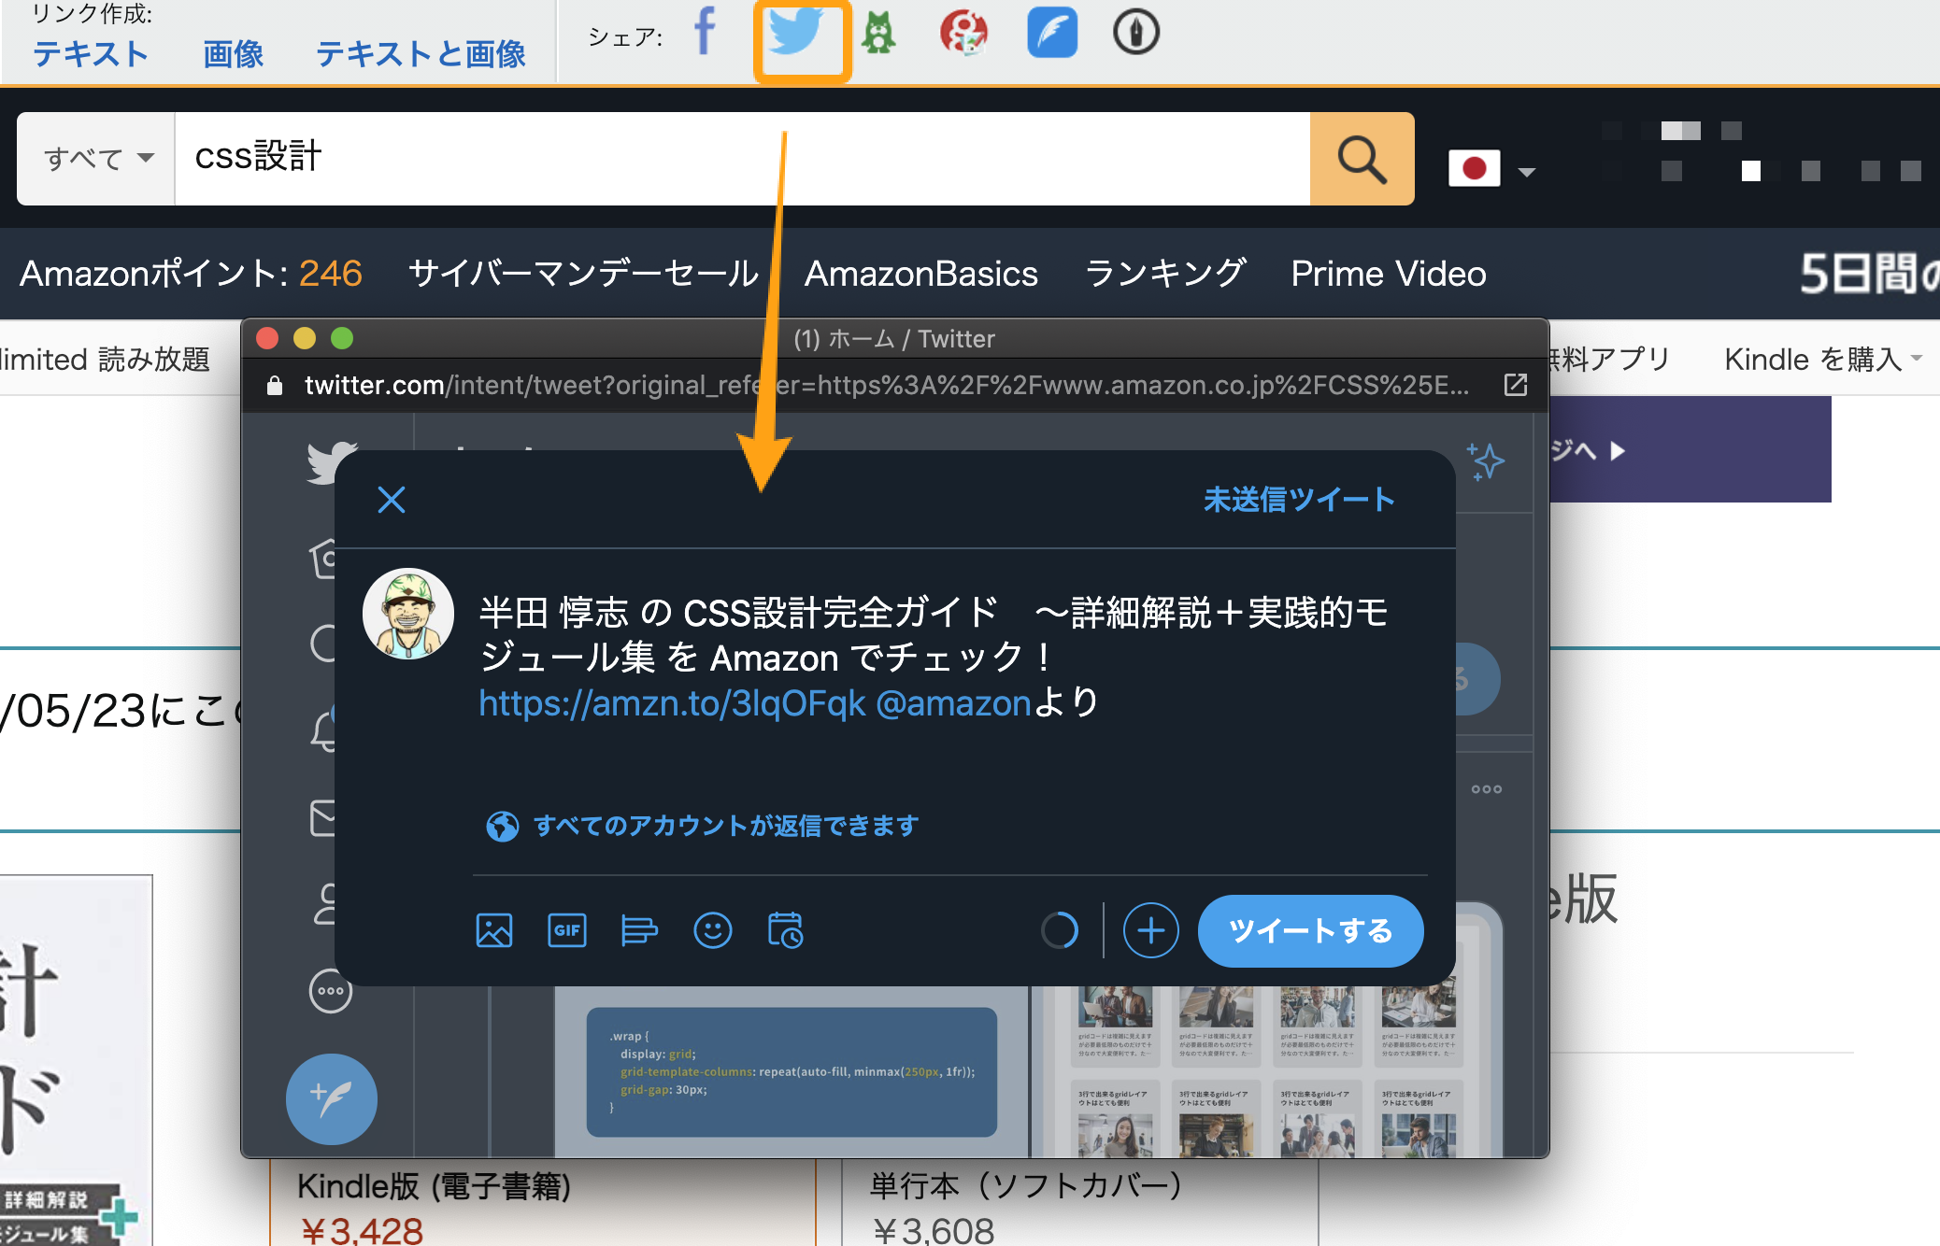This screenshot has width=1940, height=1246.
Task: Click the lock icon in the popup address bar
Action: (x=275, y=386)
